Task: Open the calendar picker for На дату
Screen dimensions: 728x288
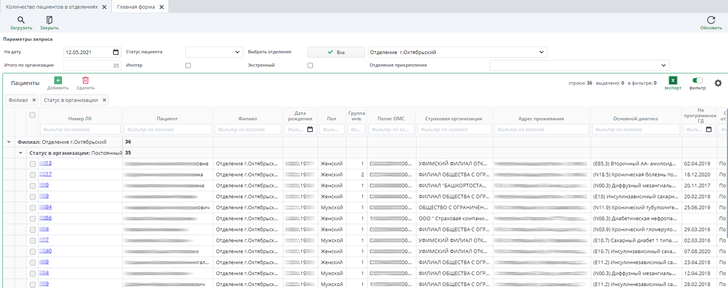Action: pyautogui.click(x=116, y=52)
